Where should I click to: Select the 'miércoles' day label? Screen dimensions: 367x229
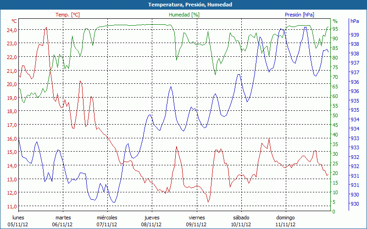coord(107,218)
